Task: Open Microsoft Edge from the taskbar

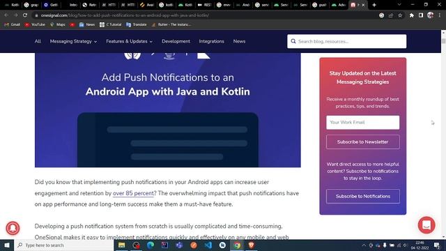Action: (x=151, y=245)
